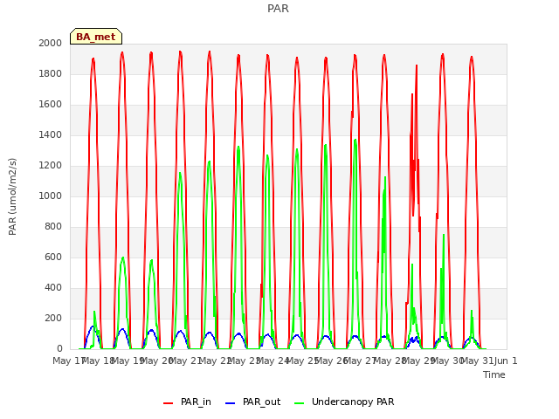Click the 400 y-axis tick label
The image size is (559, 419).
[53, 287]
